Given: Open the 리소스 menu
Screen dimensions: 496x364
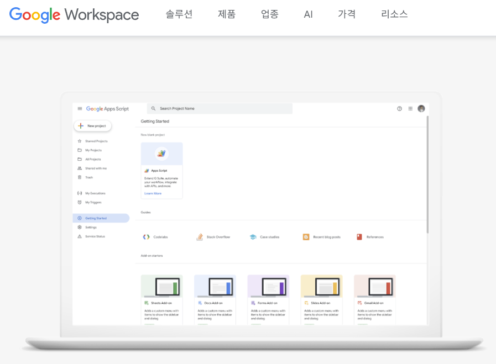Looking at the screenshot, I should (394, 14).
